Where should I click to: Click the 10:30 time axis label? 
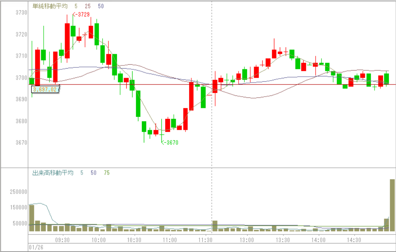[x=134, y=240]
